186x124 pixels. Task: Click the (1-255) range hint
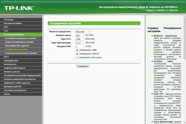pyautogui.click(x=88, y=46)
